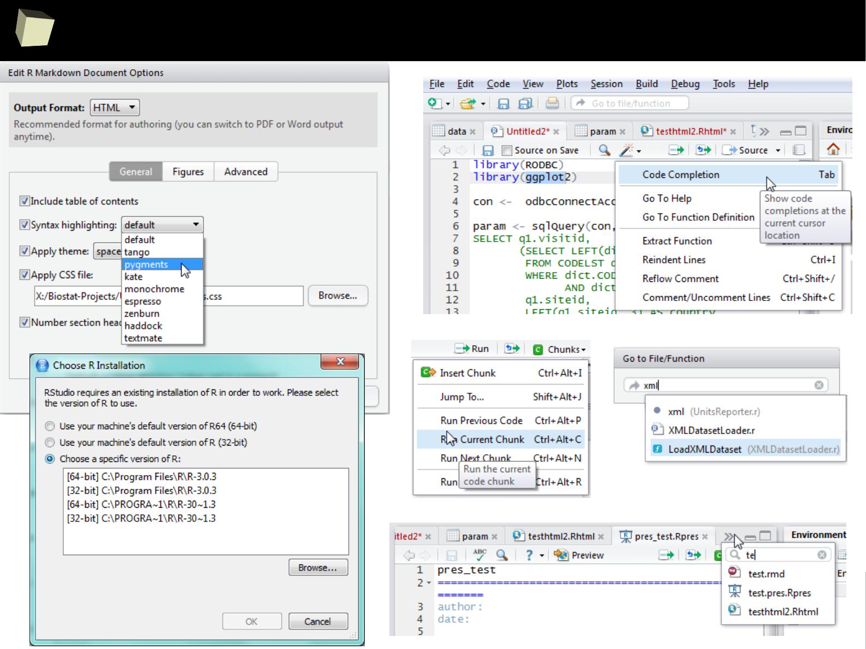Select [64-bit] C:\Program Files\R\R-3.0.3
Screen dimensions: 866x649
click(142, 476)
